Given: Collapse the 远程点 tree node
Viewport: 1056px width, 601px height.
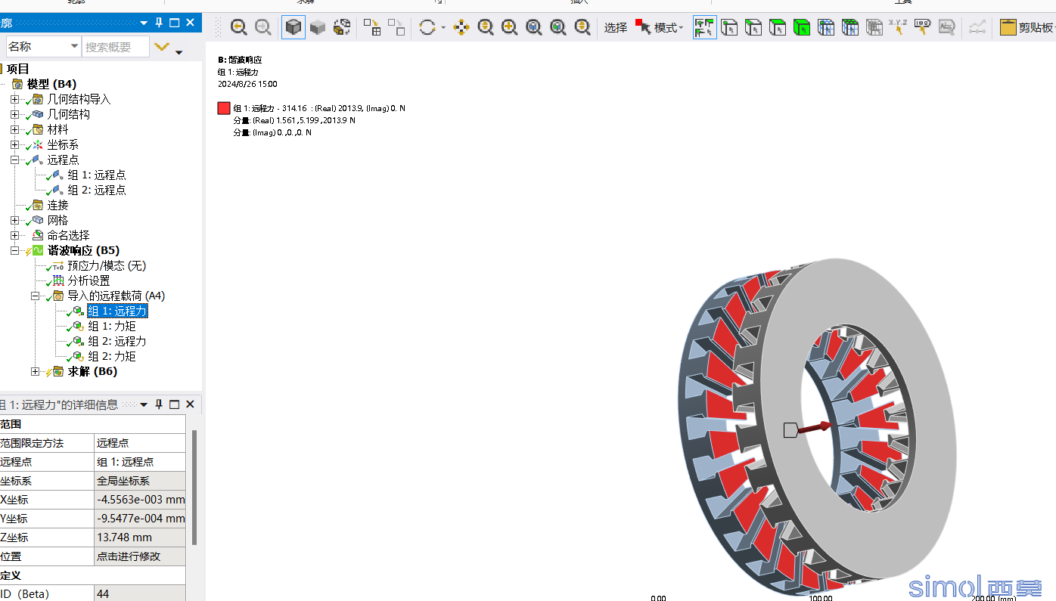Looking at the screenshot, I should tap(14, 160).
